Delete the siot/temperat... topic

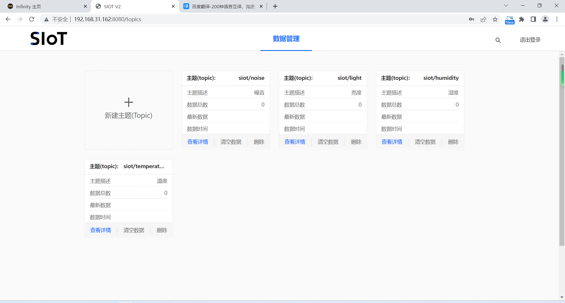pyautogui.click(x=162, y=230)
